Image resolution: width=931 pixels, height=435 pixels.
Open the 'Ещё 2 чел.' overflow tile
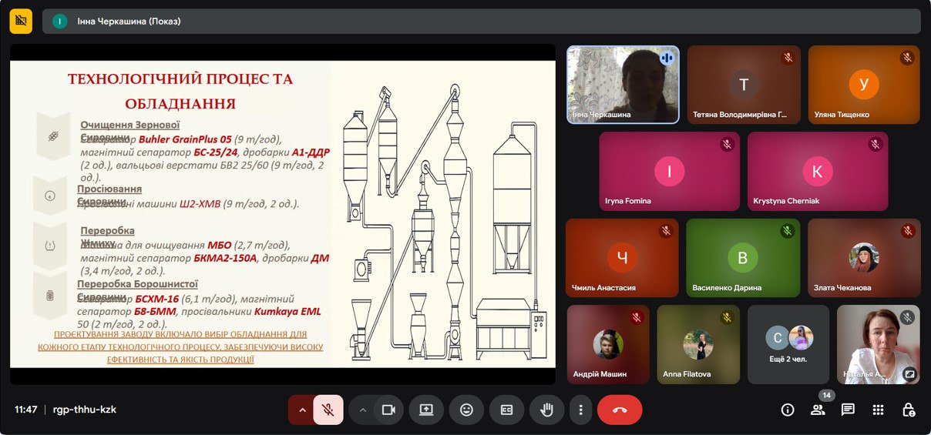[788, 345]
